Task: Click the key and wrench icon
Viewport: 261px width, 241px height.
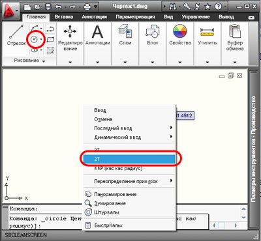Action: tap(187, 7)
